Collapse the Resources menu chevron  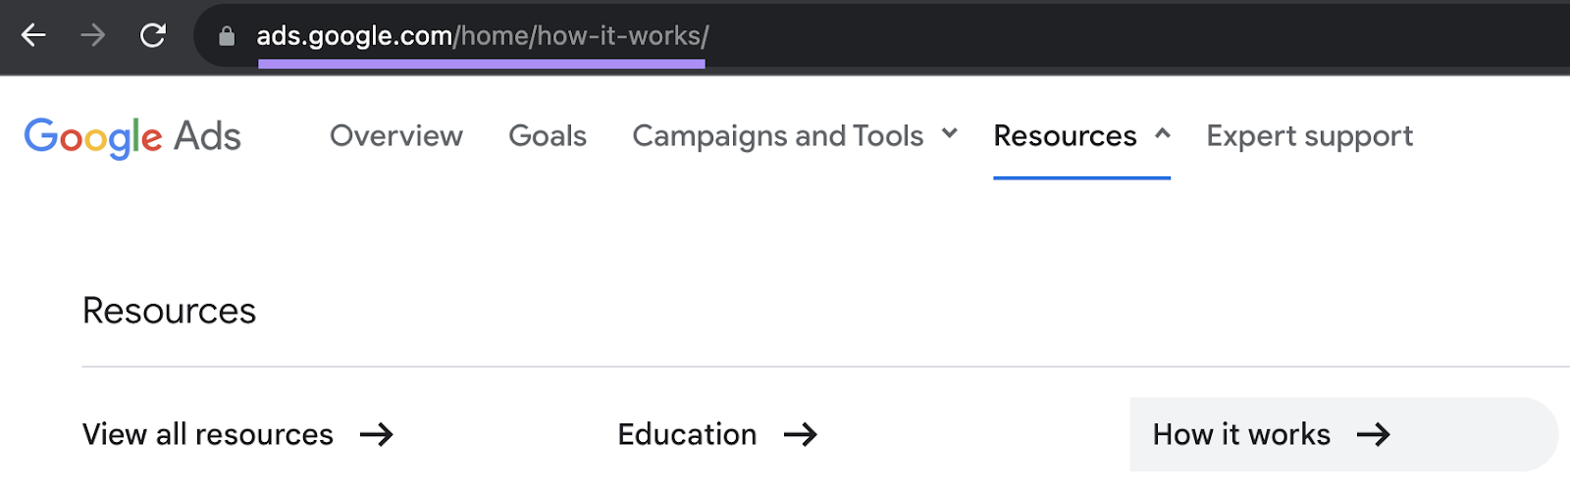1163,133
